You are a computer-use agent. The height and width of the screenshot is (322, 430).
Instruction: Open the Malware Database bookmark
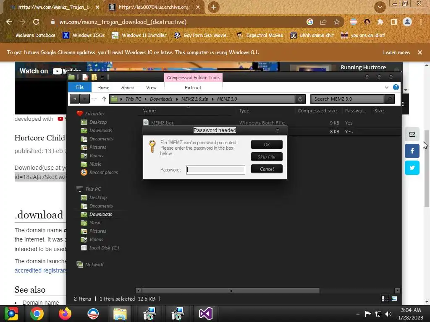pos(35,35)
